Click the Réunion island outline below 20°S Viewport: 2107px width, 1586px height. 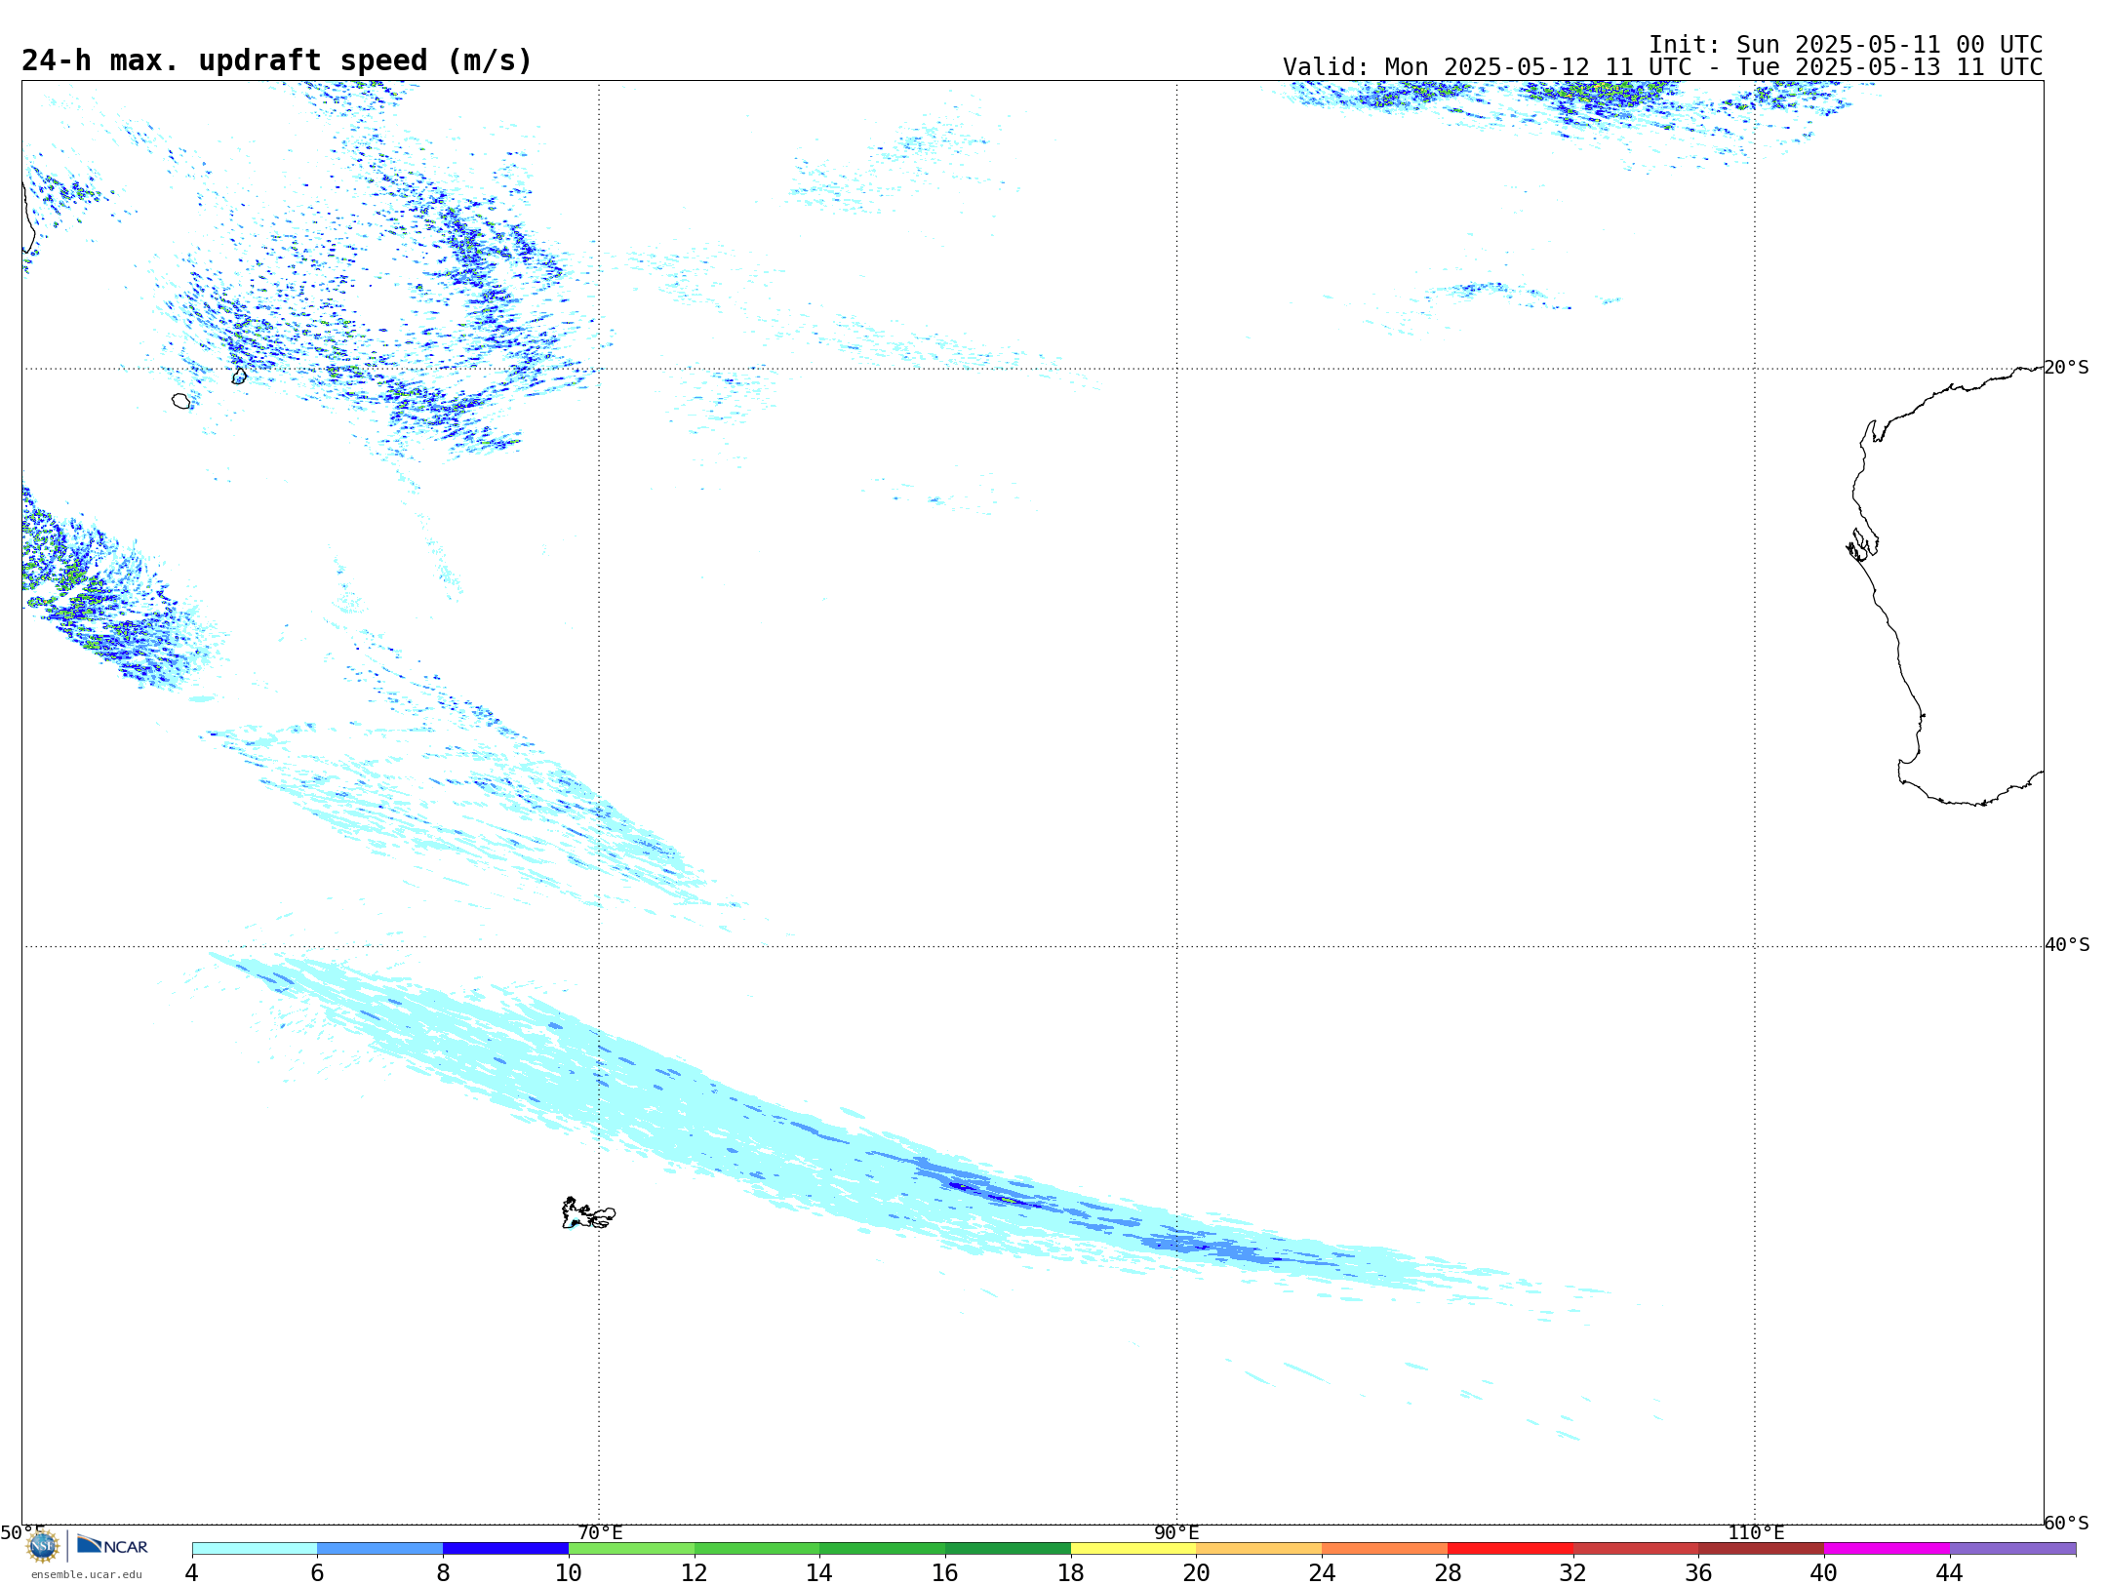181,401
